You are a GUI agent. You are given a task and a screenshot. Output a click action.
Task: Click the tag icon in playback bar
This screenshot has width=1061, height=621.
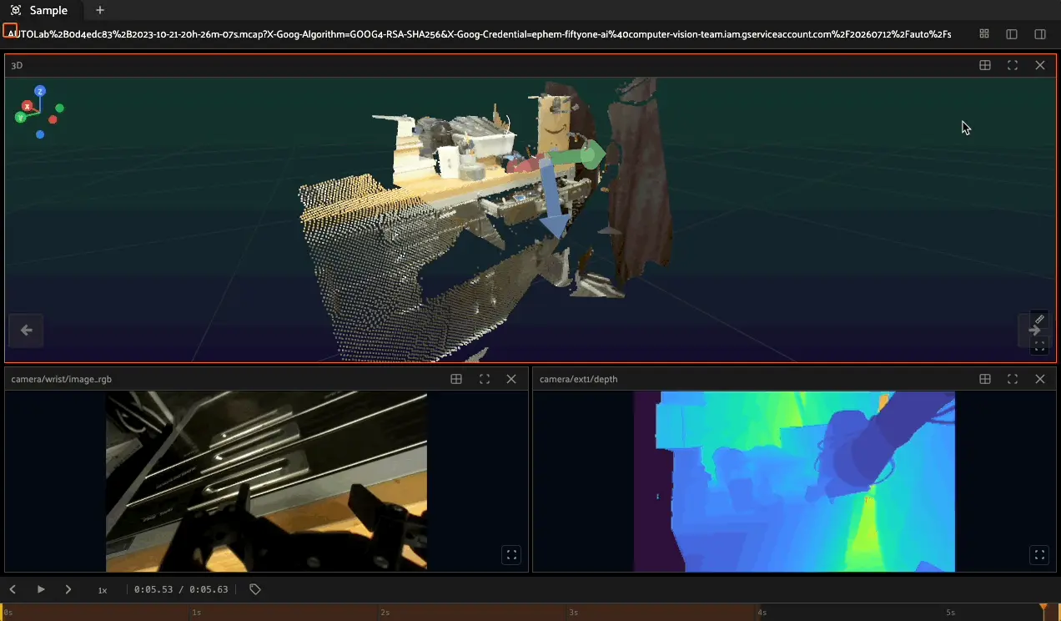pyautogui.click(x=255, y=589)
